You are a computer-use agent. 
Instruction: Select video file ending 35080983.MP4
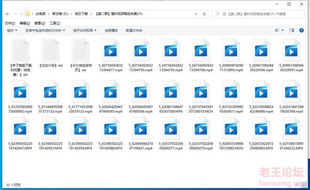(x=261, y=134)
